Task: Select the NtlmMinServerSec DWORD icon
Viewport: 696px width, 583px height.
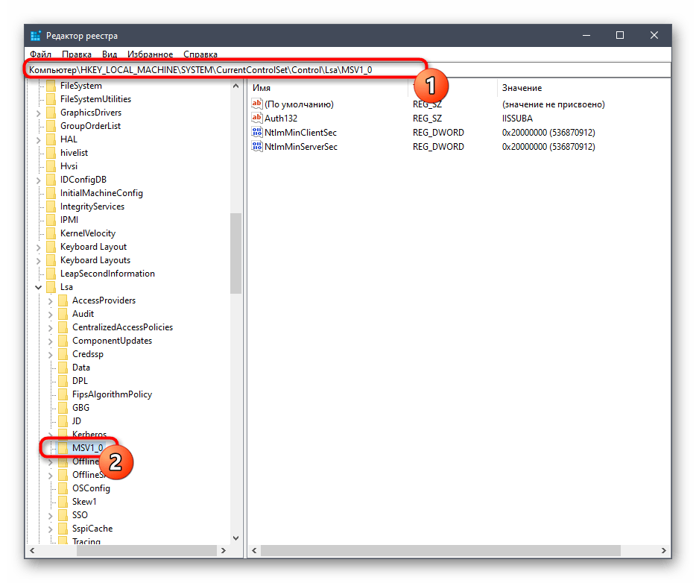Action: (258, 147)
